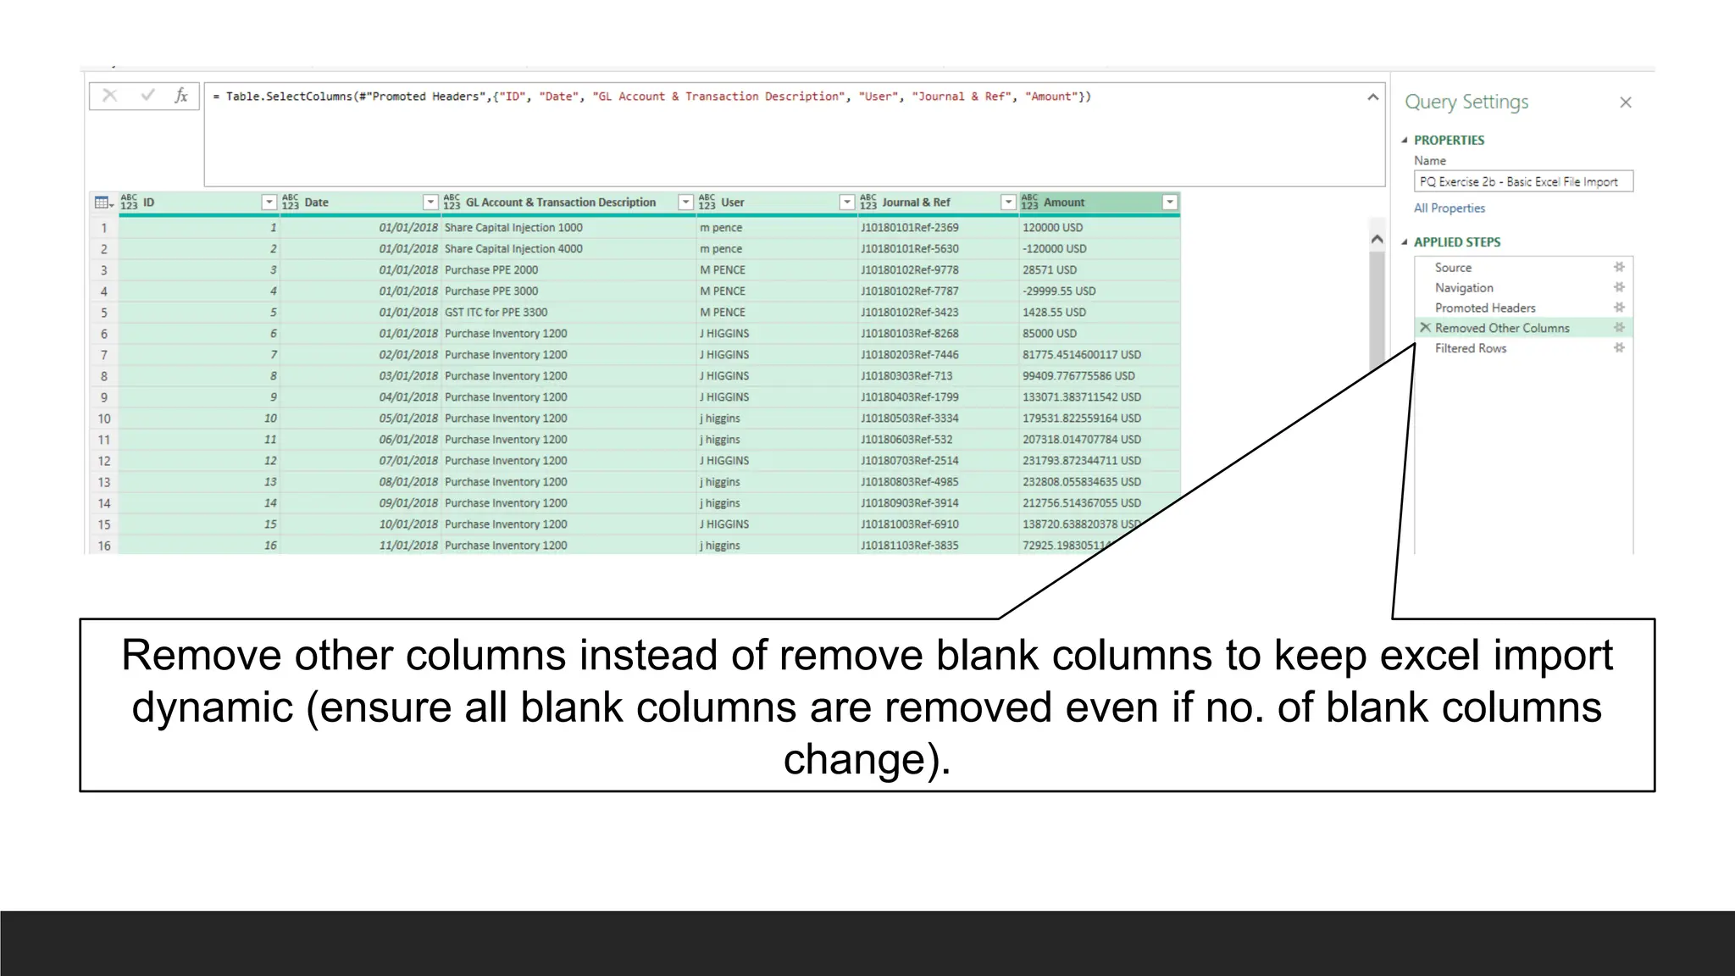
Task: Click the cell GST ITC for PPE 3300
Action: point(568,313)
